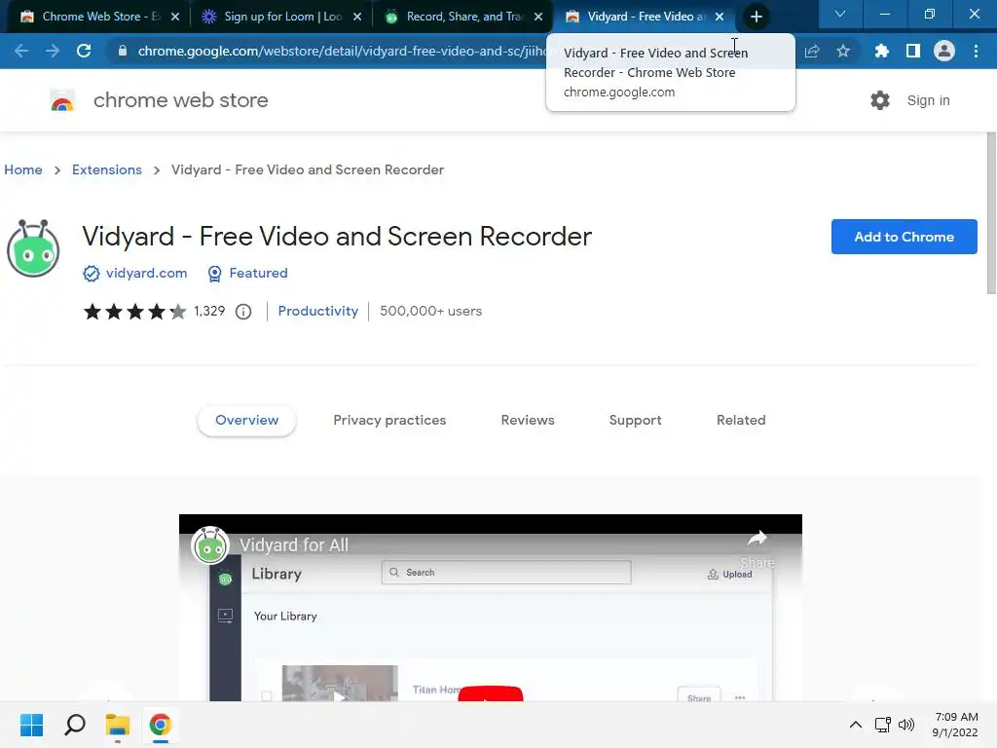Click Chrome icon in taskbar
Image resolution: width=997 pixels, height=748 pixels.
click(x=161, y=725)
